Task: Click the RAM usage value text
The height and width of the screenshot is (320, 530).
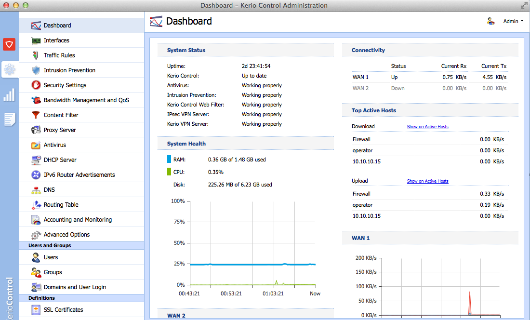Action: (237, 160)
